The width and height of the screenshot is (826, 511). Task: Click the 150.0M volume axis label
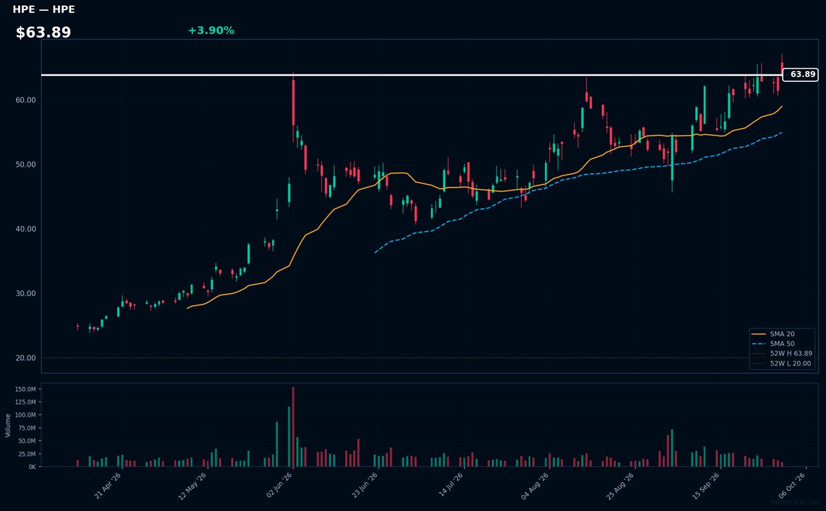pyautogui.click(x=25, y=389)
